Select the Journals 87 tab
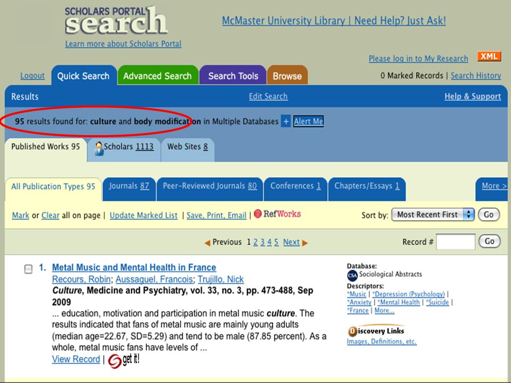The image size is (511, 383). (129, 188)
